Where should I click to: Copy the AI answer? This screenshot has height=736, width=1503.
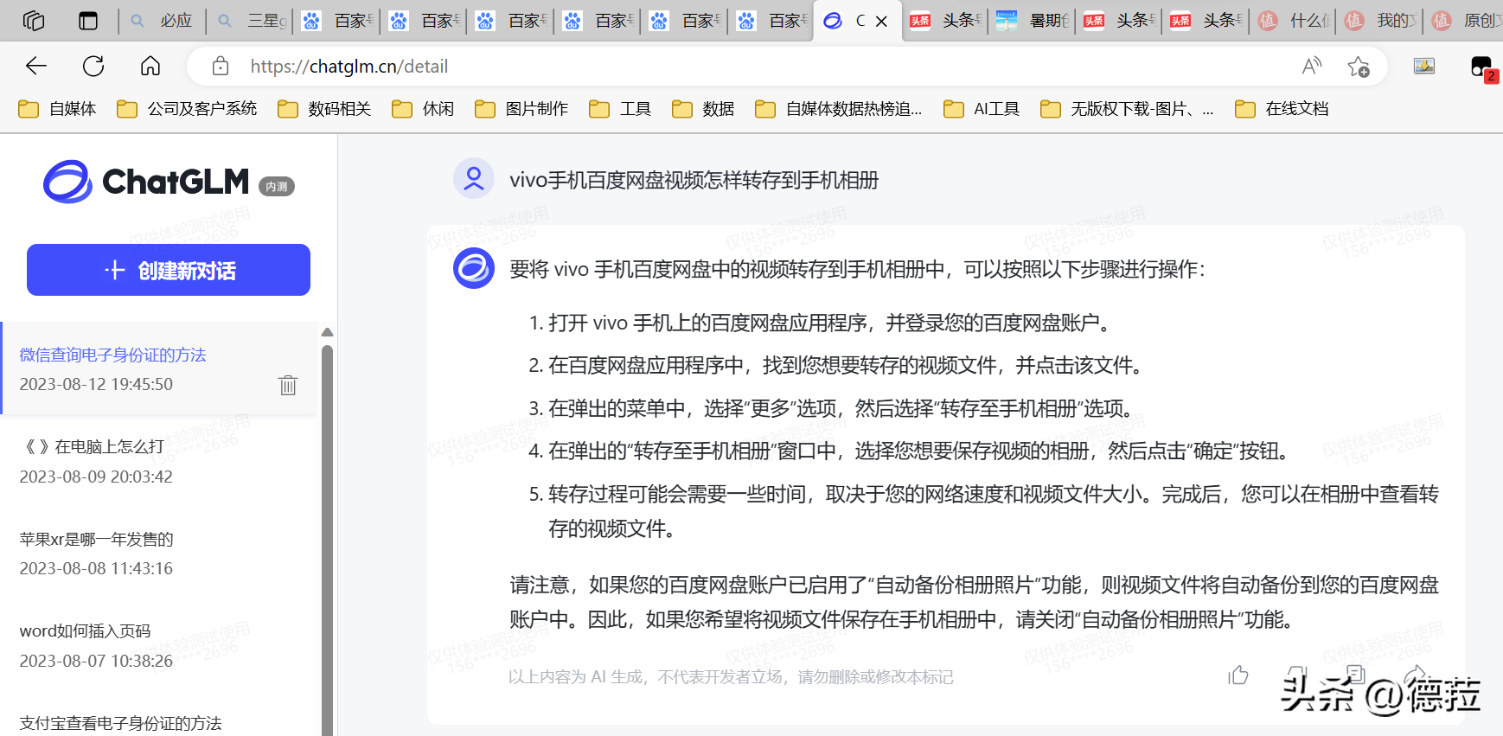pyautogui.click(x=1356, y=674)
